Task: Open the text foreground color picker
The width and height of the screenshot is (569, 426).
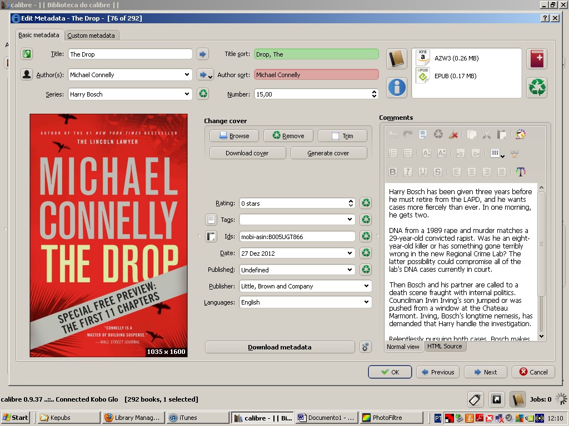Action: (x=520, y=172)
